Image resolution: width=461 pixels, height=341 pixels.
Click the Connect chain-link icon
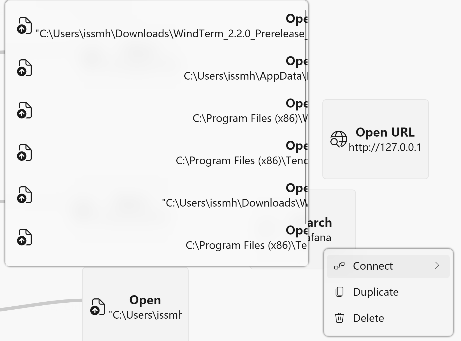click(x=339, y=266)
